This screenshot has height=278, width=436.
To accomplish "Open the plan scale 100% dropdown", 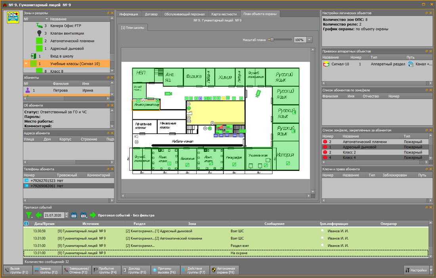I will point(309,40).
